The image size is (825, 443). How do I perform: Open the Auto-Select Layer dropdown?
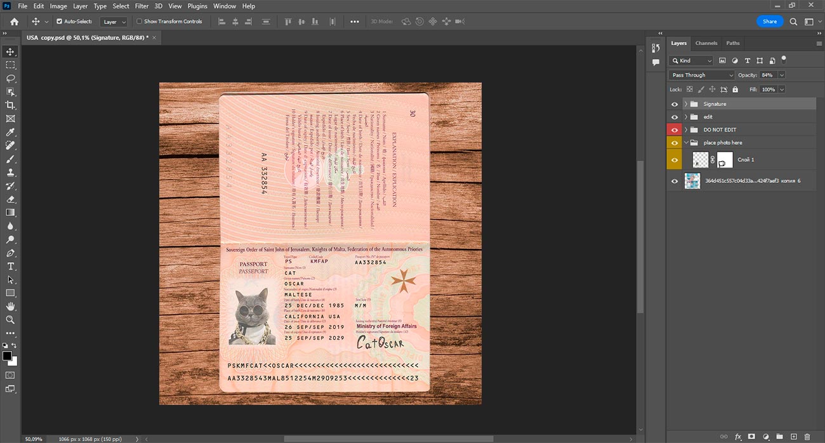click(114, 22)
